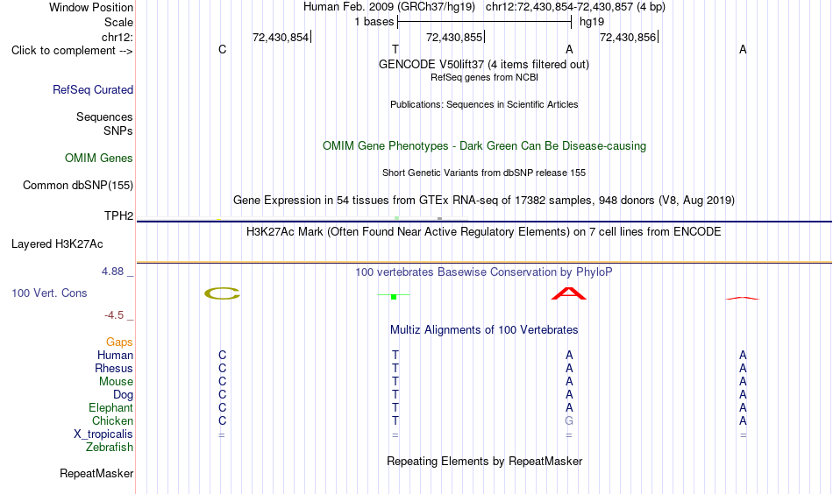
Task: Click 'Repeating Elements by RepeatMasker' title
Action: (485, 461)
